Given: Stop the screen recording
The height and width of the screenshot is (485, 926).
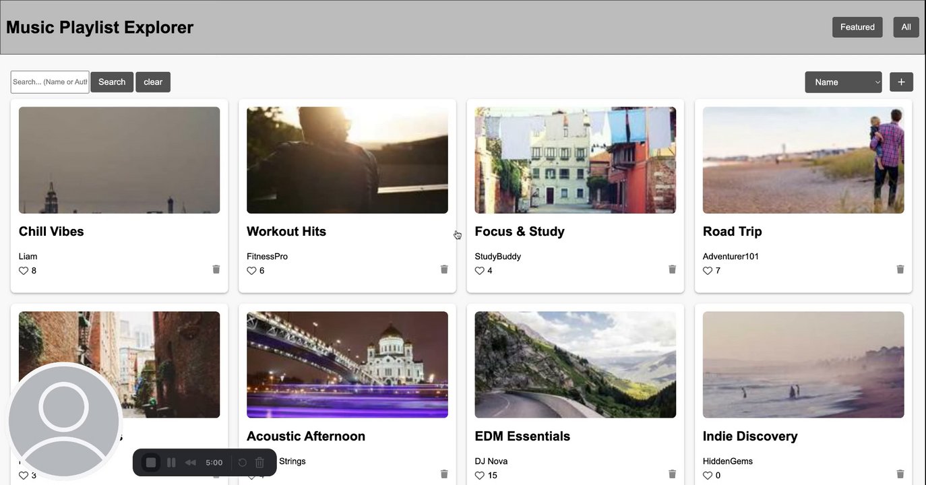Looking at the screenshot, I should click(x=151, y=463).
